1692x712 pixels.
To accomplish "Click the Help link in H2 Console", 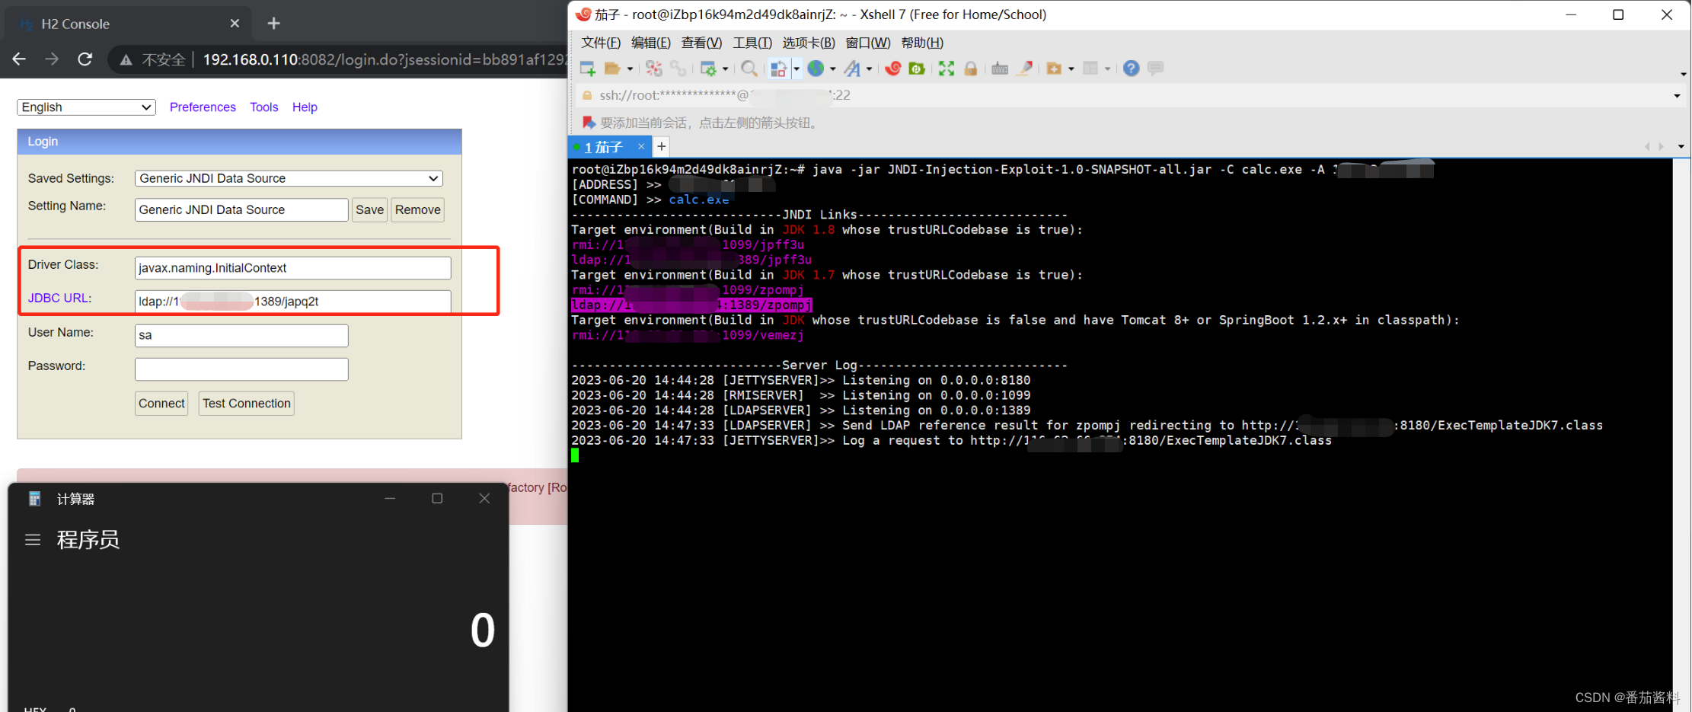I will pyautogui.click(x=305, y=107).
